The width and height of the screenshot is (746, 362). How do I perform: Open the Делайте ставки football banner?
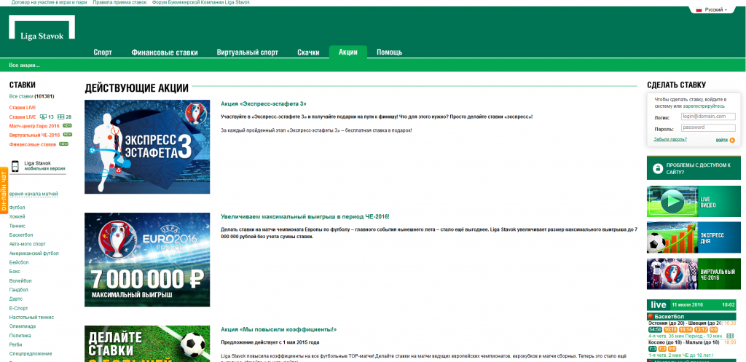pos(147,344)
